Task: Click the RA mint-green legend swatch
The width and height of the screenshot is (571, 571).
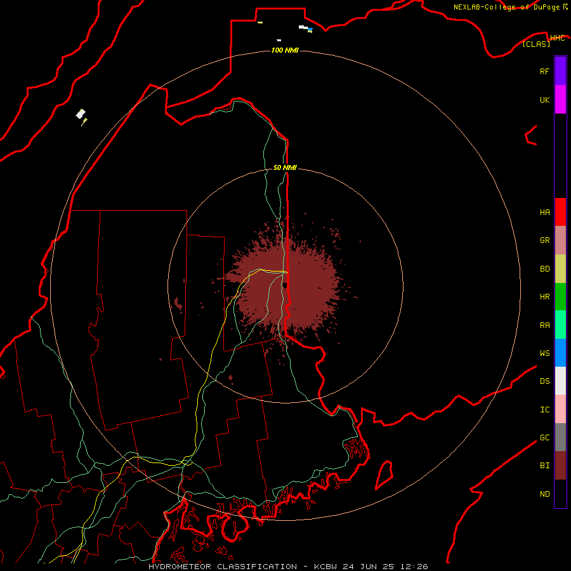Action: click(x=560, y=325)
